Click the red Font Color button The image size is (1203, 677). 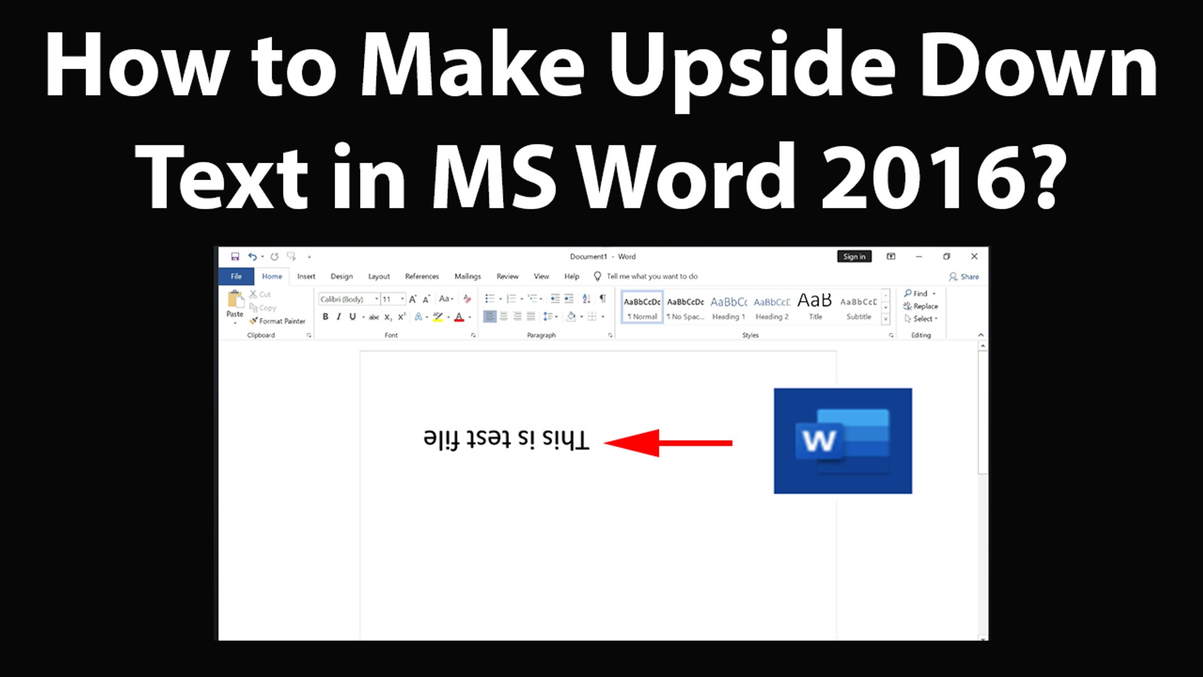[459, 317]
